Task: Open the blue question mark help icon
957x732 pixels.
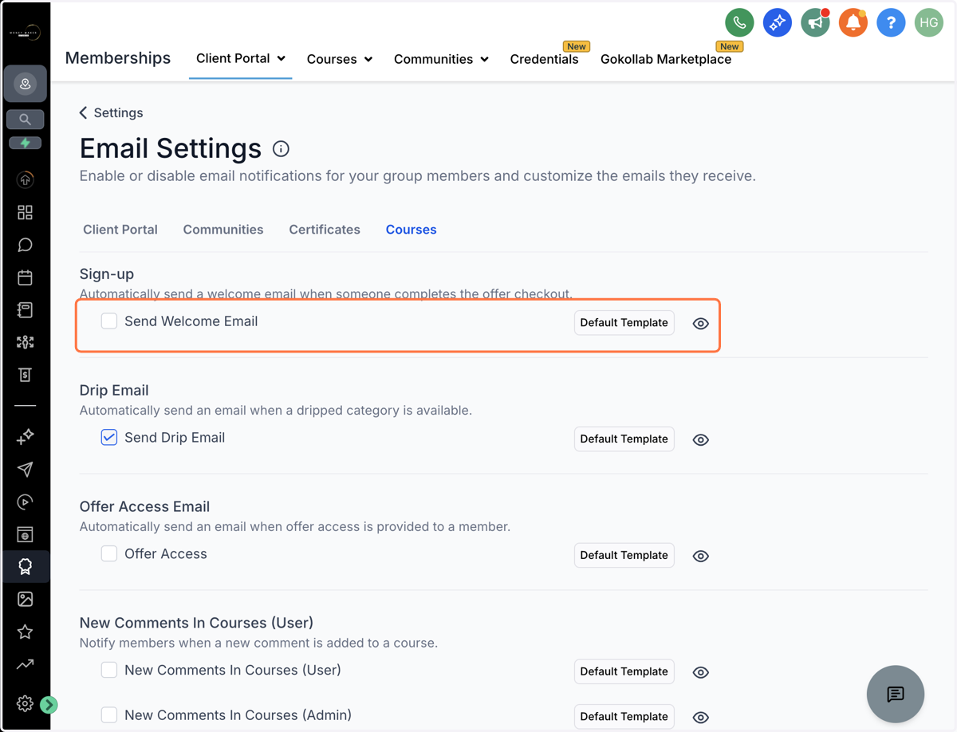Action: pyautogui.click(x=891, y=22)
